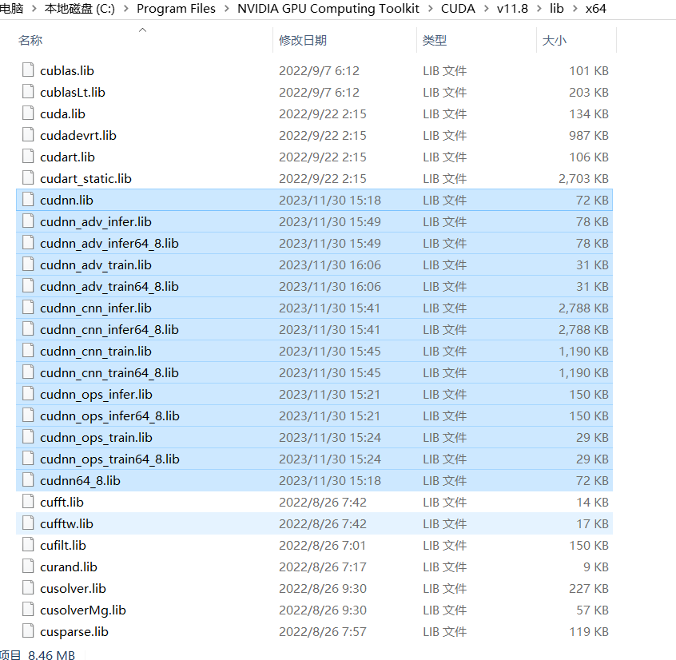This screenshot has height=660, width=676.
Task: Click the cuda.lib file icon
Action: coord(28,113)
